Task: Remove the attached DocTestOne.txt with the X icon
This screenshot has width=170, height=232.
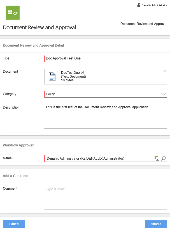Action: coord(164,71)
